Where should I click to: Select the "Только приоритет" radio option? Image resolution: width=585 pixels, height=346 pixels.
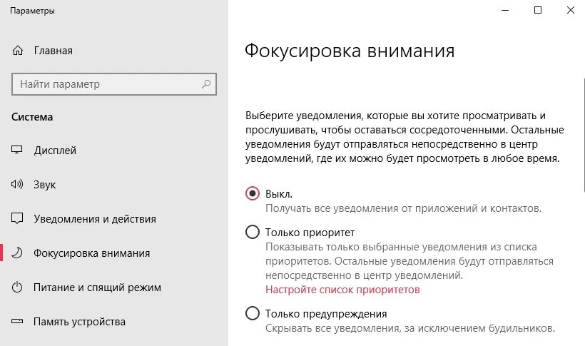(x=252, y=232)
